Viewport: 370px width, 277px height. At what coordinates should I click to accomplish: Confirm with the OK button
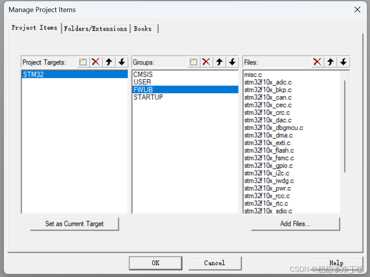click(156, 263)
